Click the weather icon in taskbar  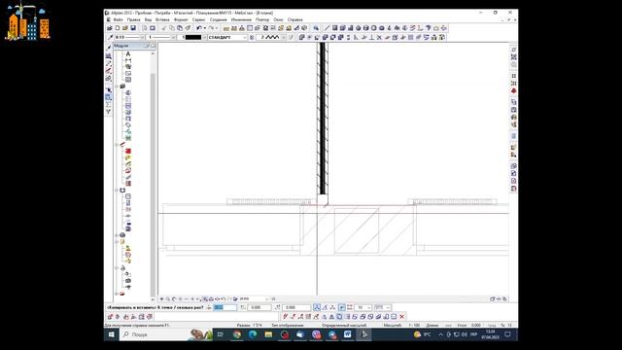click(x=417, y=334)
